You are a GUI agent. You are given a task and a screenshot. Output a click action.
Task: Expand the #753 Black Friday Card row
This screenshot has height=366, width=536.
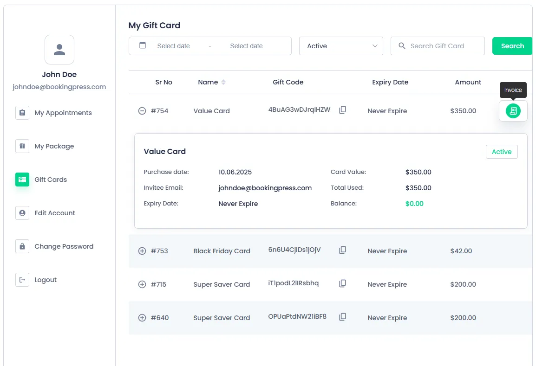(142, 251)
